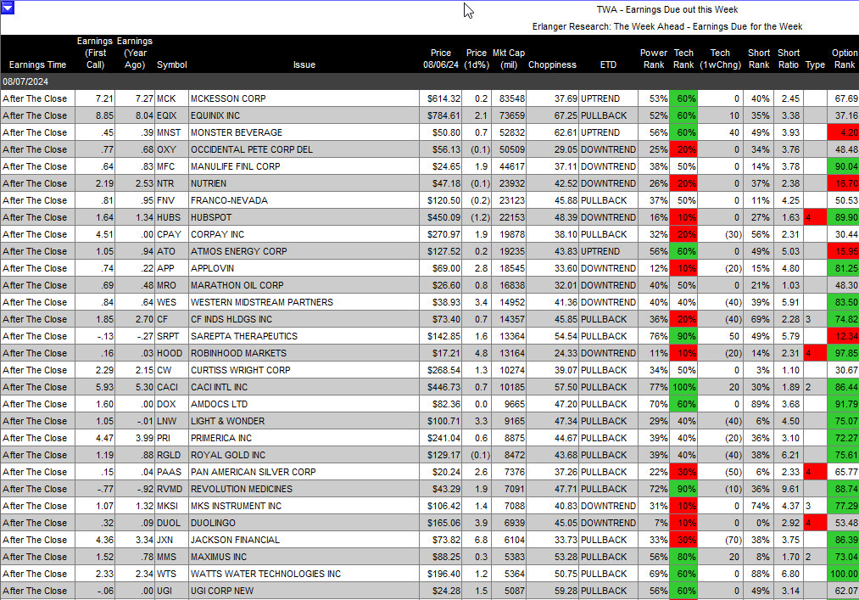Select the Earnings Time column header
This screenshot has height=600, width=859.
coord(37,64)
